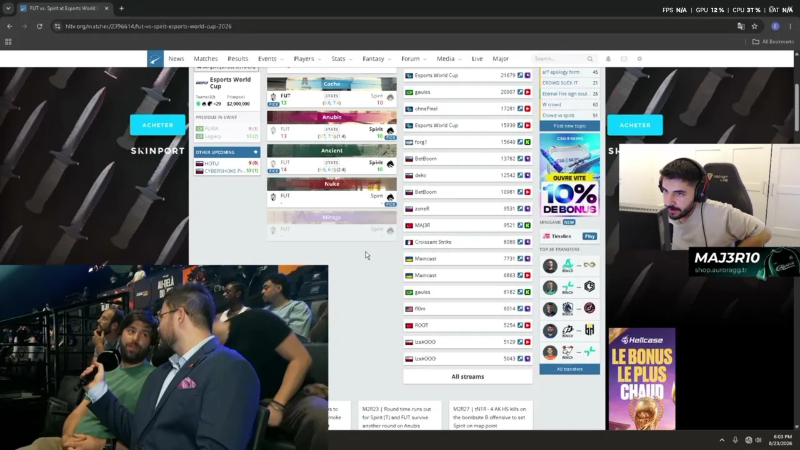Show hidden system tray icons chevron
This screenshot has height=450, width=800.
(x=722, y=440)
